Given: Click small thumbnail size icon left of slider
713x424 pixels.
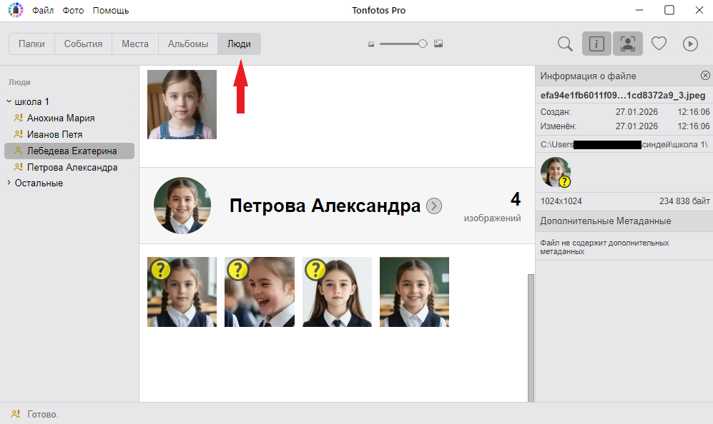Looking at the screenshot, I should tap(371, 44).
